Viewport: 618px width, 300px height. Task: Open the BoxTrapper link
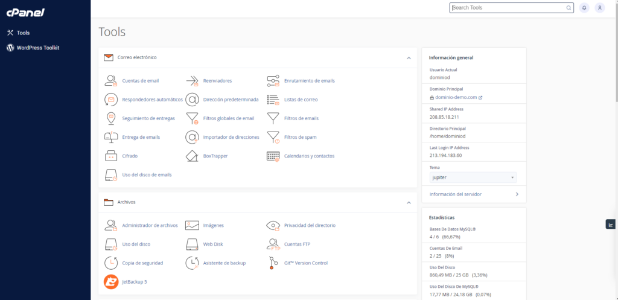215,156
